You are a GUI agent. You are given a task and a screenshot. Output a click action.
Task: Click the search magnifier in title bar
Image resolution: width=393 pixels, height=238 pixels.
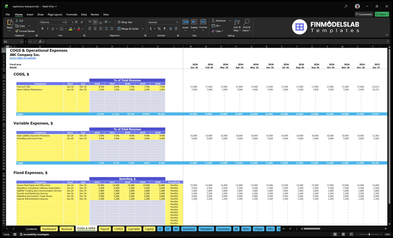coord(346,6)
